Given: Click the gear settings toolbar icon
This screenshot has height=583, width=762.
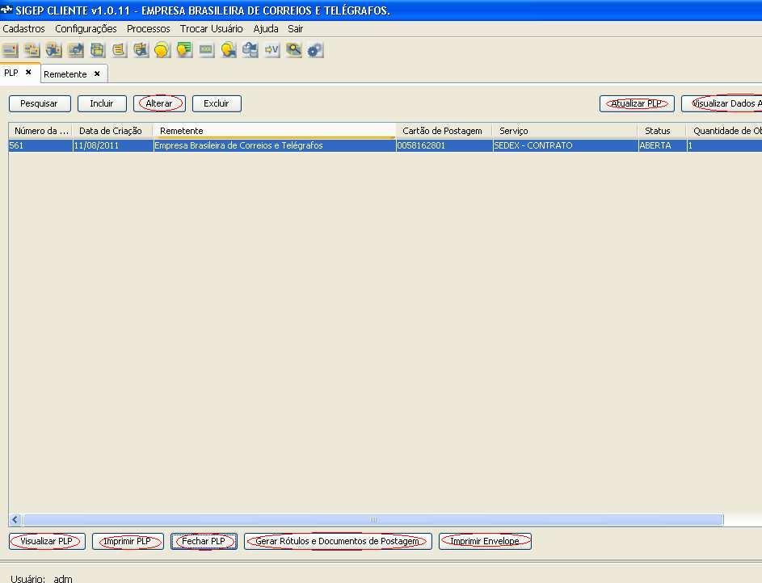Looking at the screenshot, I should coord(315,49).
